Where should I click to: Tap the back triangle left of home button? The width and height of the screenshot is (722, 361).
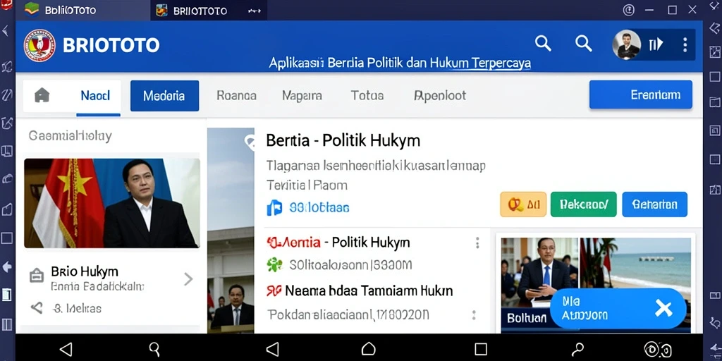(273, 349)
